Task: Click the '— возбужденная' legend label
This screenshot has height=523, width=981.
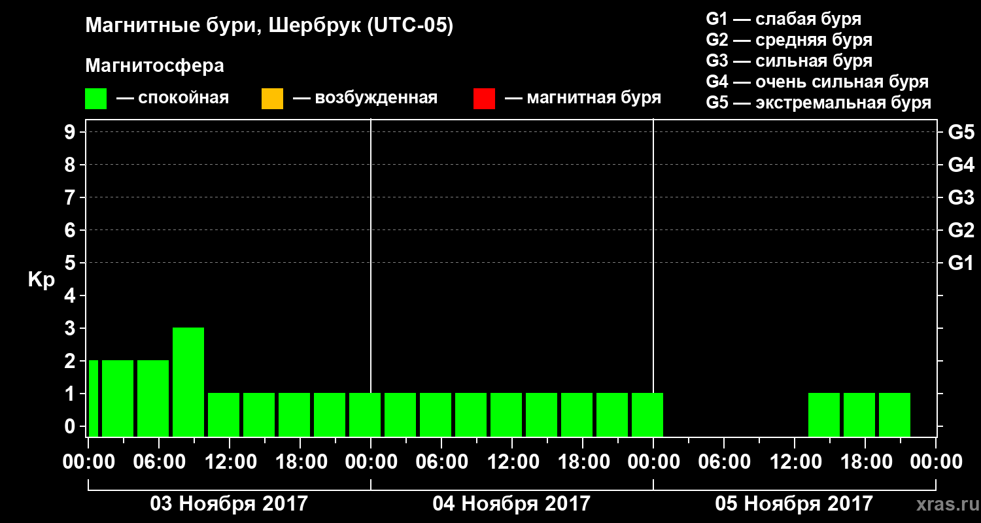Action: point(366,98)
